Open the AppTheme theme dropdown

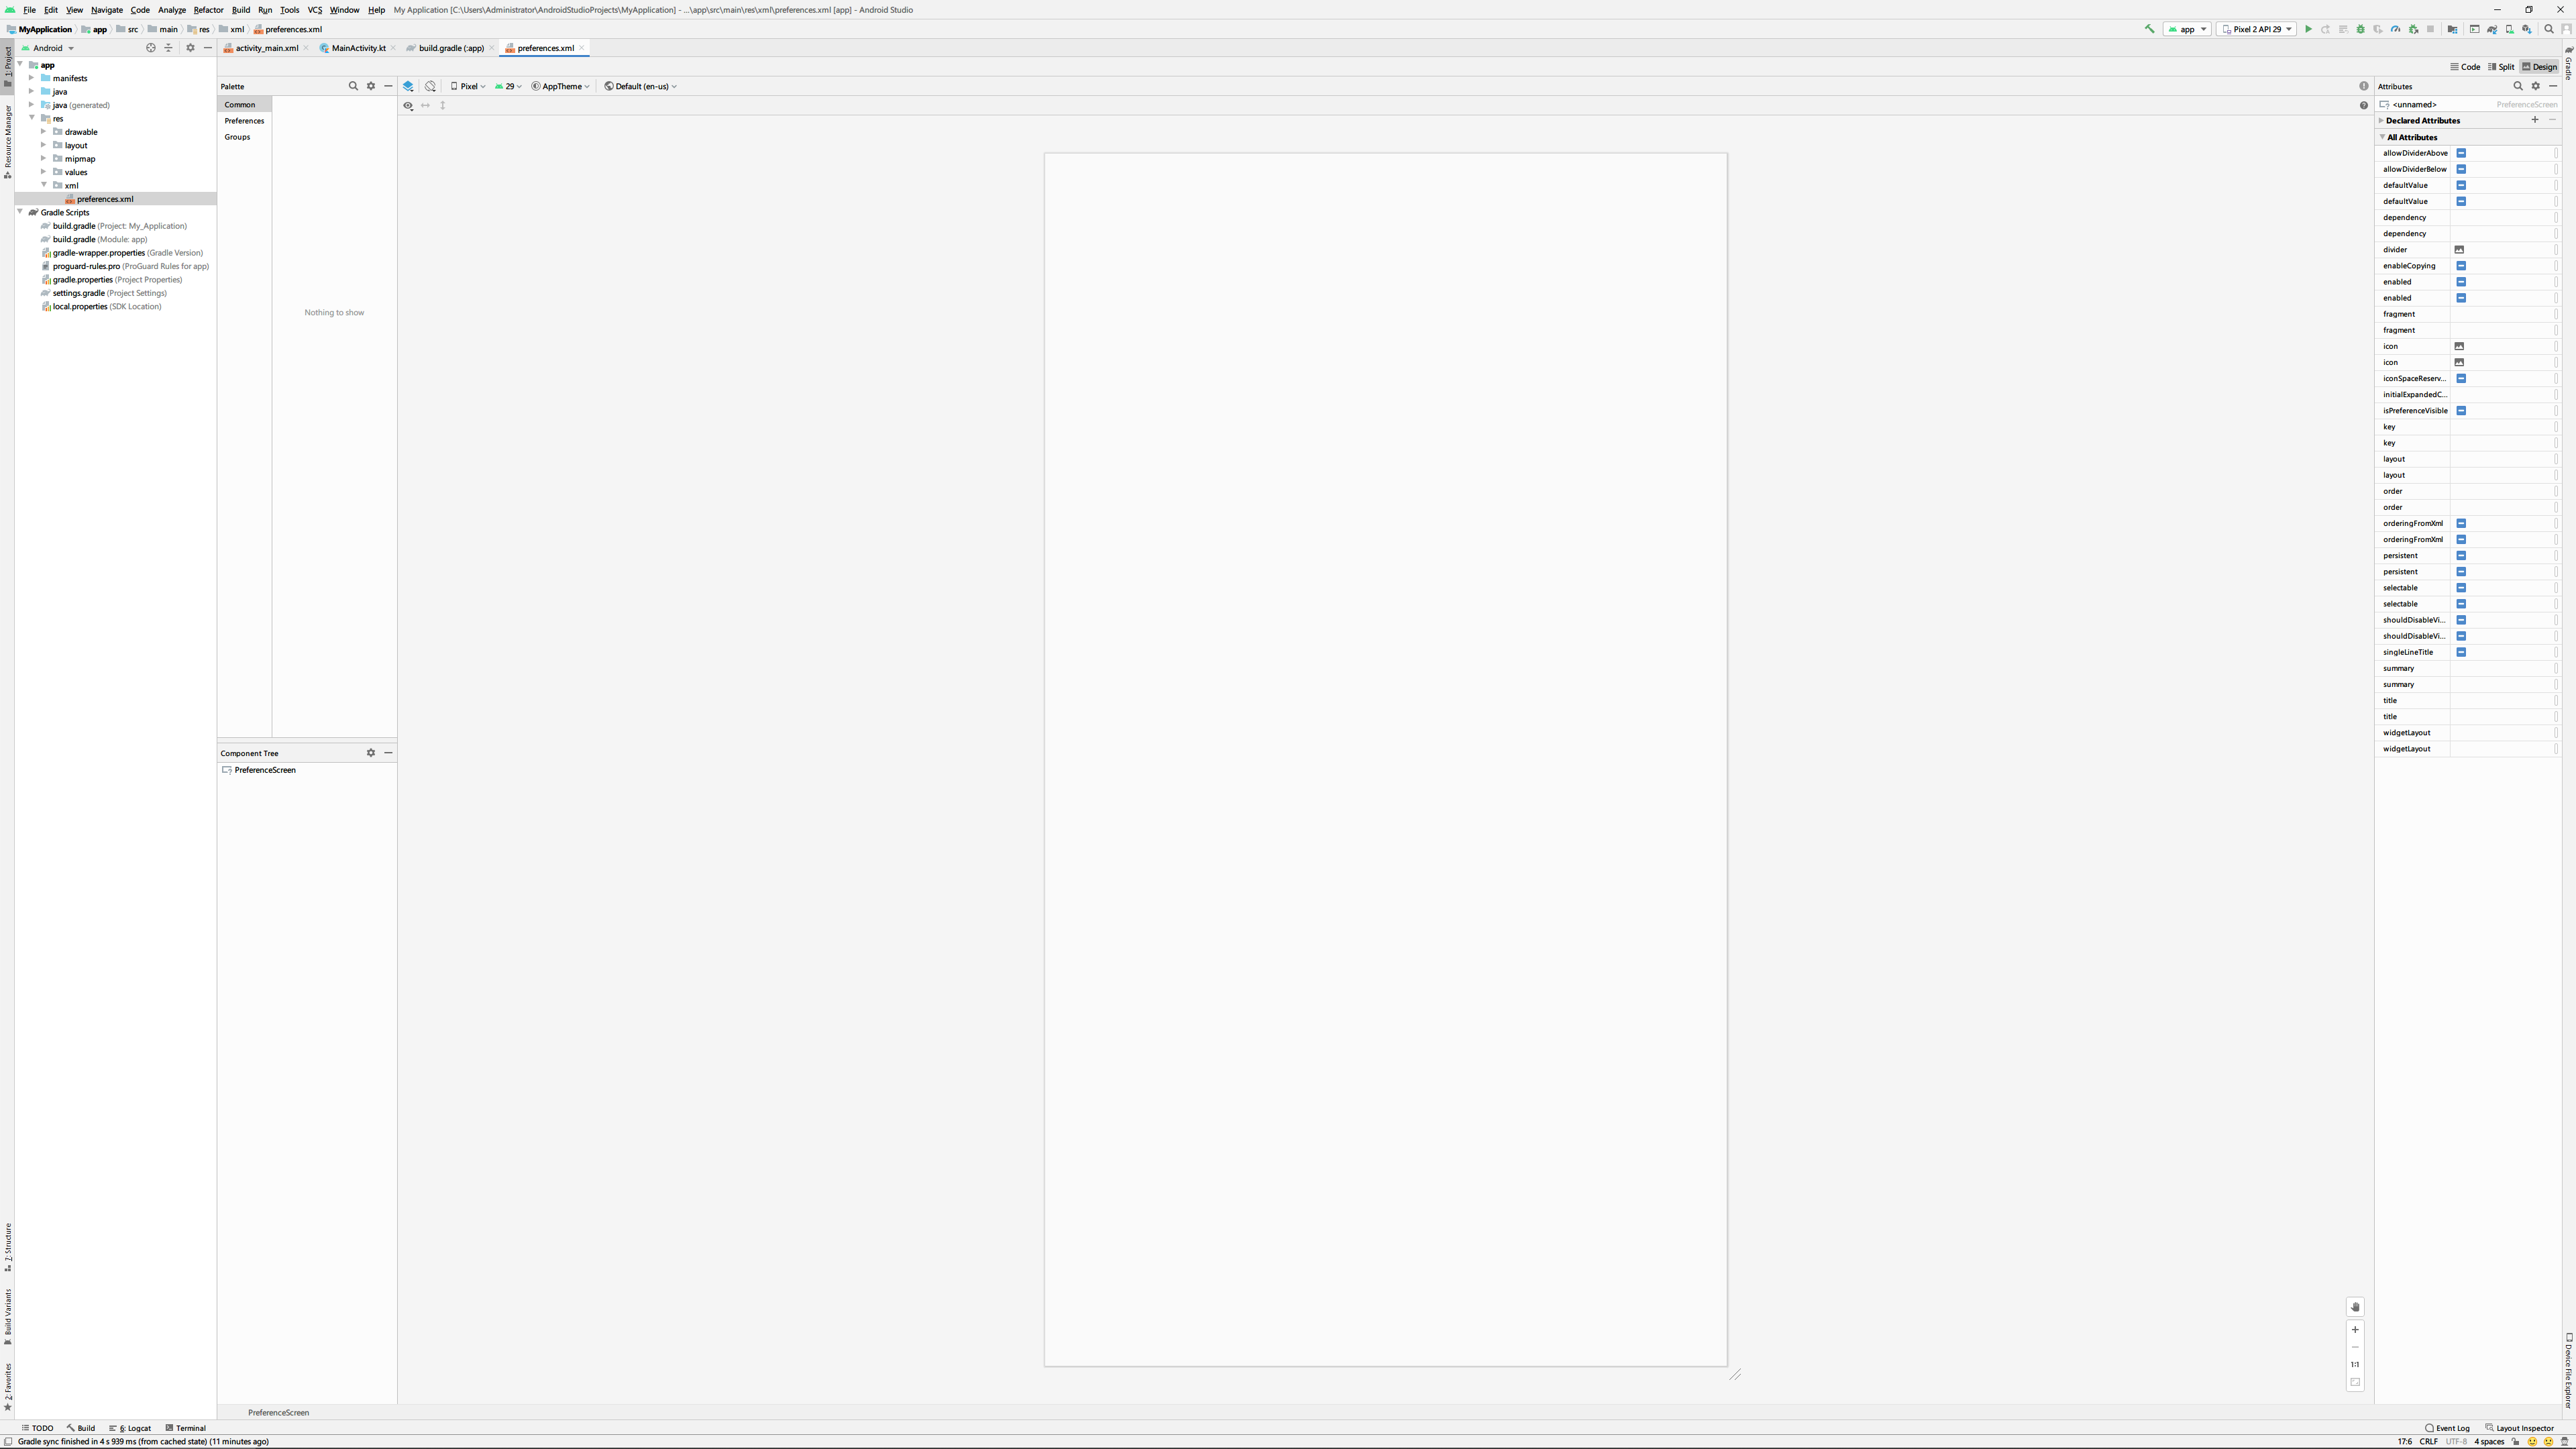(x=561, y=86)
